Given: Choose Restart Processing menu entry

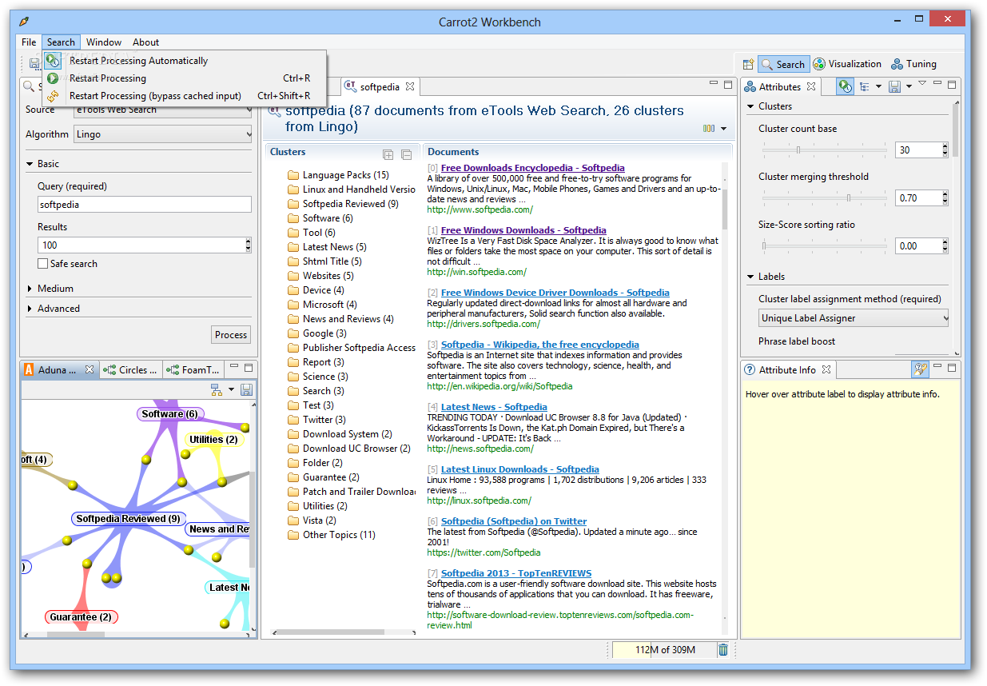Looking at the screenshot, I should tap(184, 78).
